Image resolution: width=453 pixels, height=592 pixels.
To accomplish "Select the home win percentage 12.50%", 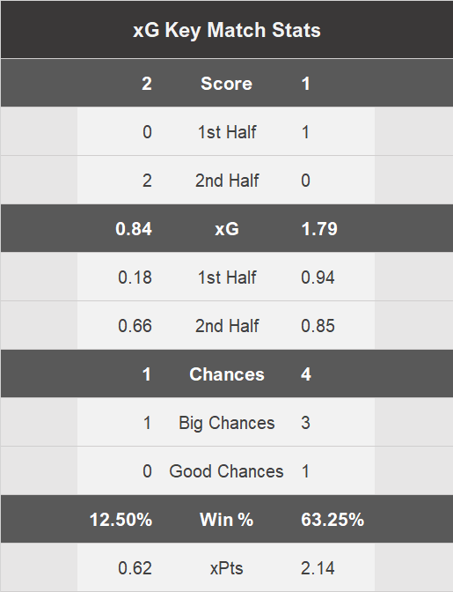I will coord(121,520).
